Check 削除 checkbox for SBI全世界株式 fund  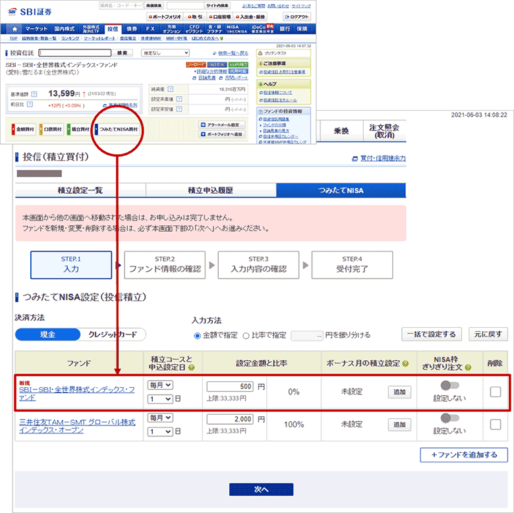tap(495, 392)
